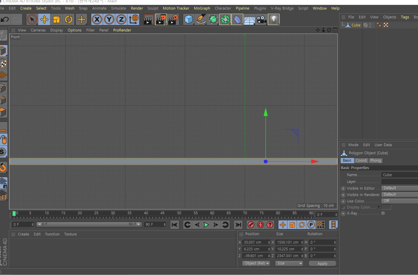Click the Light object icon

click(x=274, y=19)
